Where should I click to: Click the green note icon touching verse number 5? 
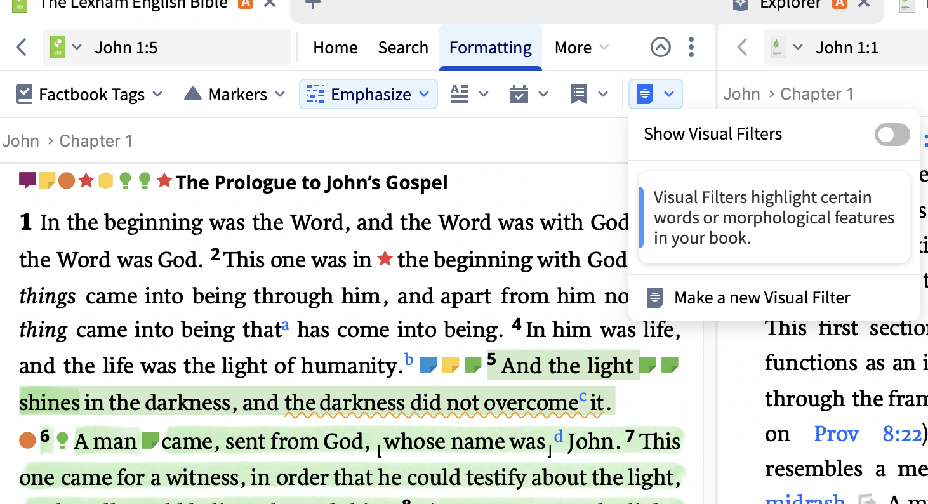(x=473, y=365)
